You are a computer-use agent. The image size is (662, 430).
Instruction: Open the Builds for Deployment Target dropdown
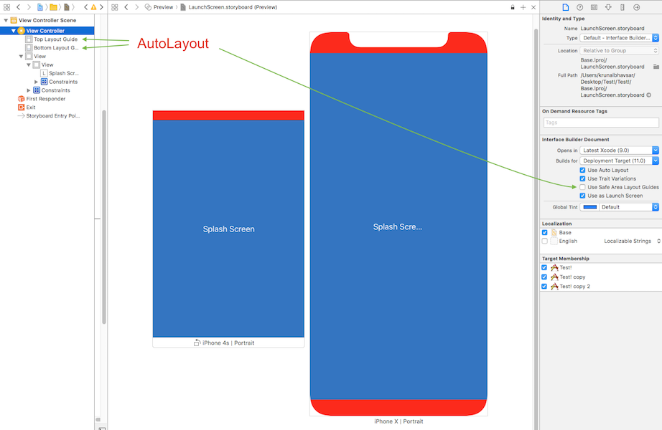pyautogui.click(x=619, y=161)
